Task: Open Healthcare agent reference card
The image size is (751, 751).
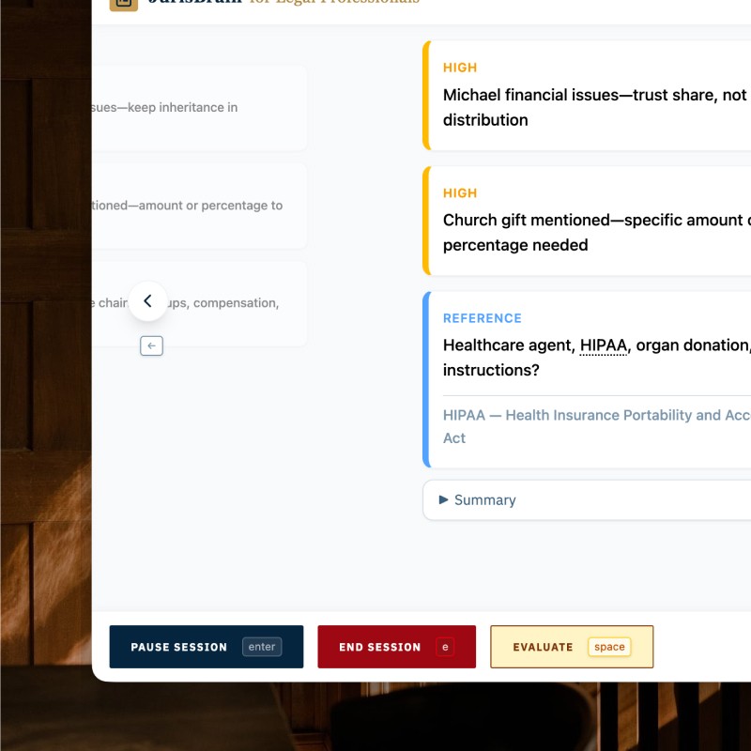Action: click(587, 379)
